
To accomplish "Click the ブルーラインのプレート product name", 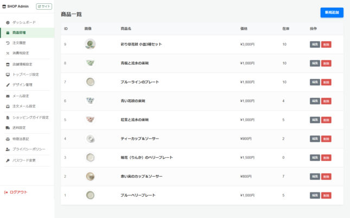I will point(140,82).
